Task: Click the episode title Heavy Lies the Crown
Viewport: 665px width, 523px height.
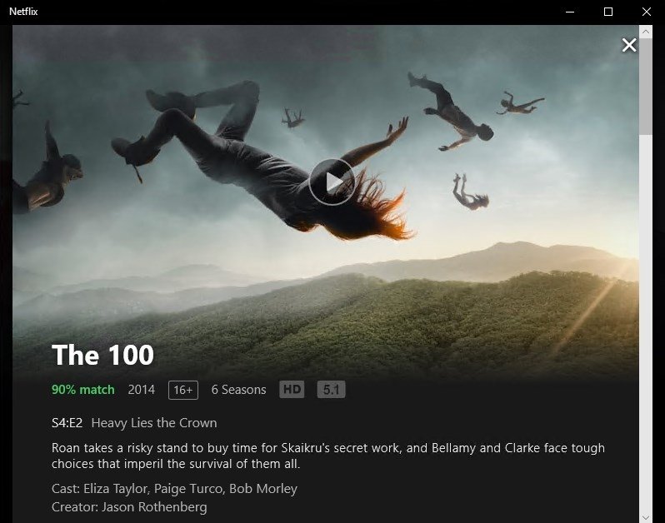Action: 154,423
